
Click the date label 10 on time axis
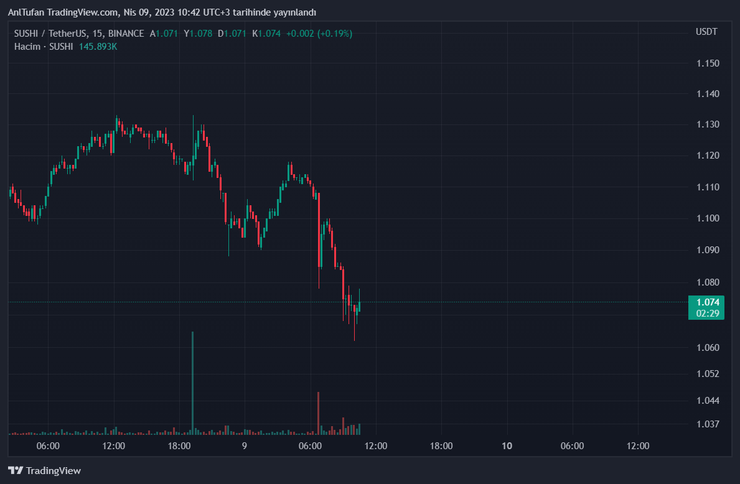point(507,446)
